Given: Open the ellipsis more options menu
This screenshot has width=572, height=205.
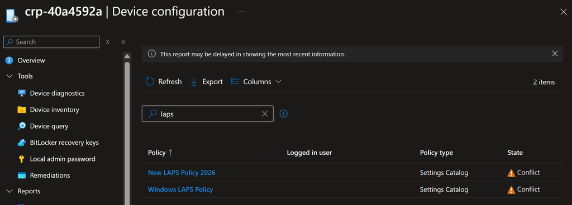Looking at the screenshot, I should (241, 12).
